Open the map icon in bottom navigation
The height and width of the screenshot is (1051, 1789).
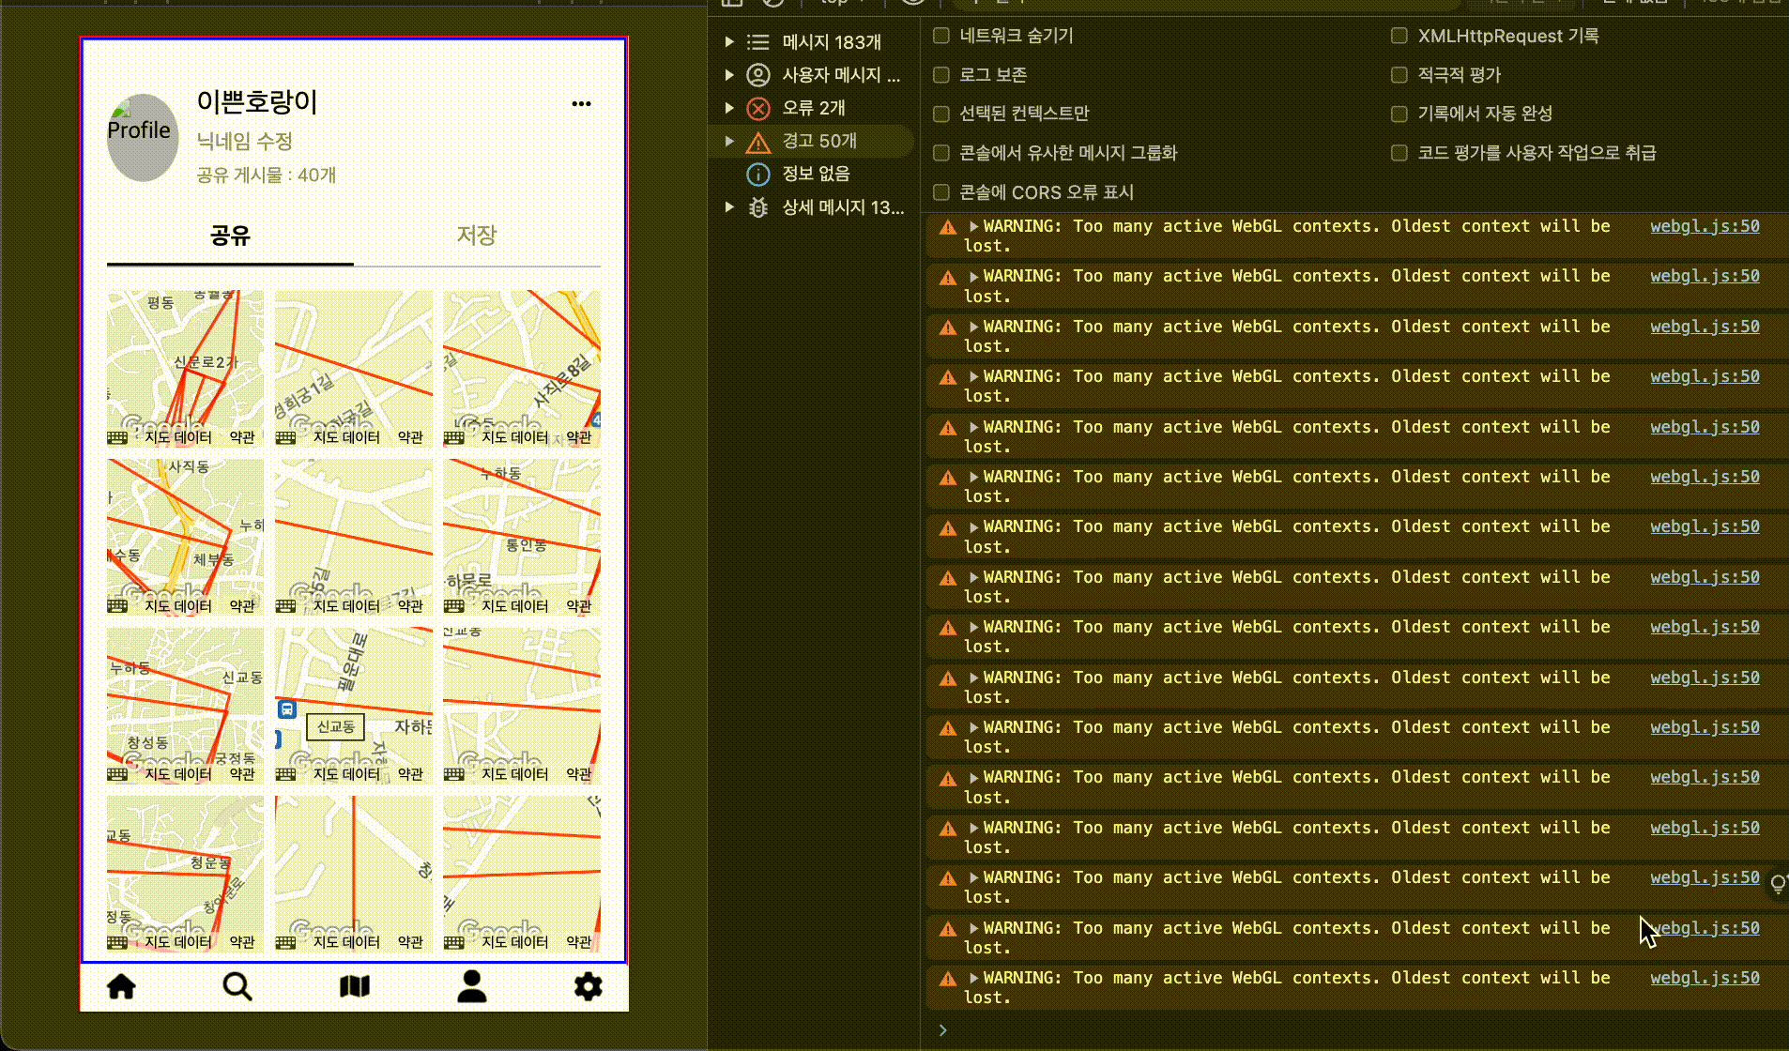point(354,986)
